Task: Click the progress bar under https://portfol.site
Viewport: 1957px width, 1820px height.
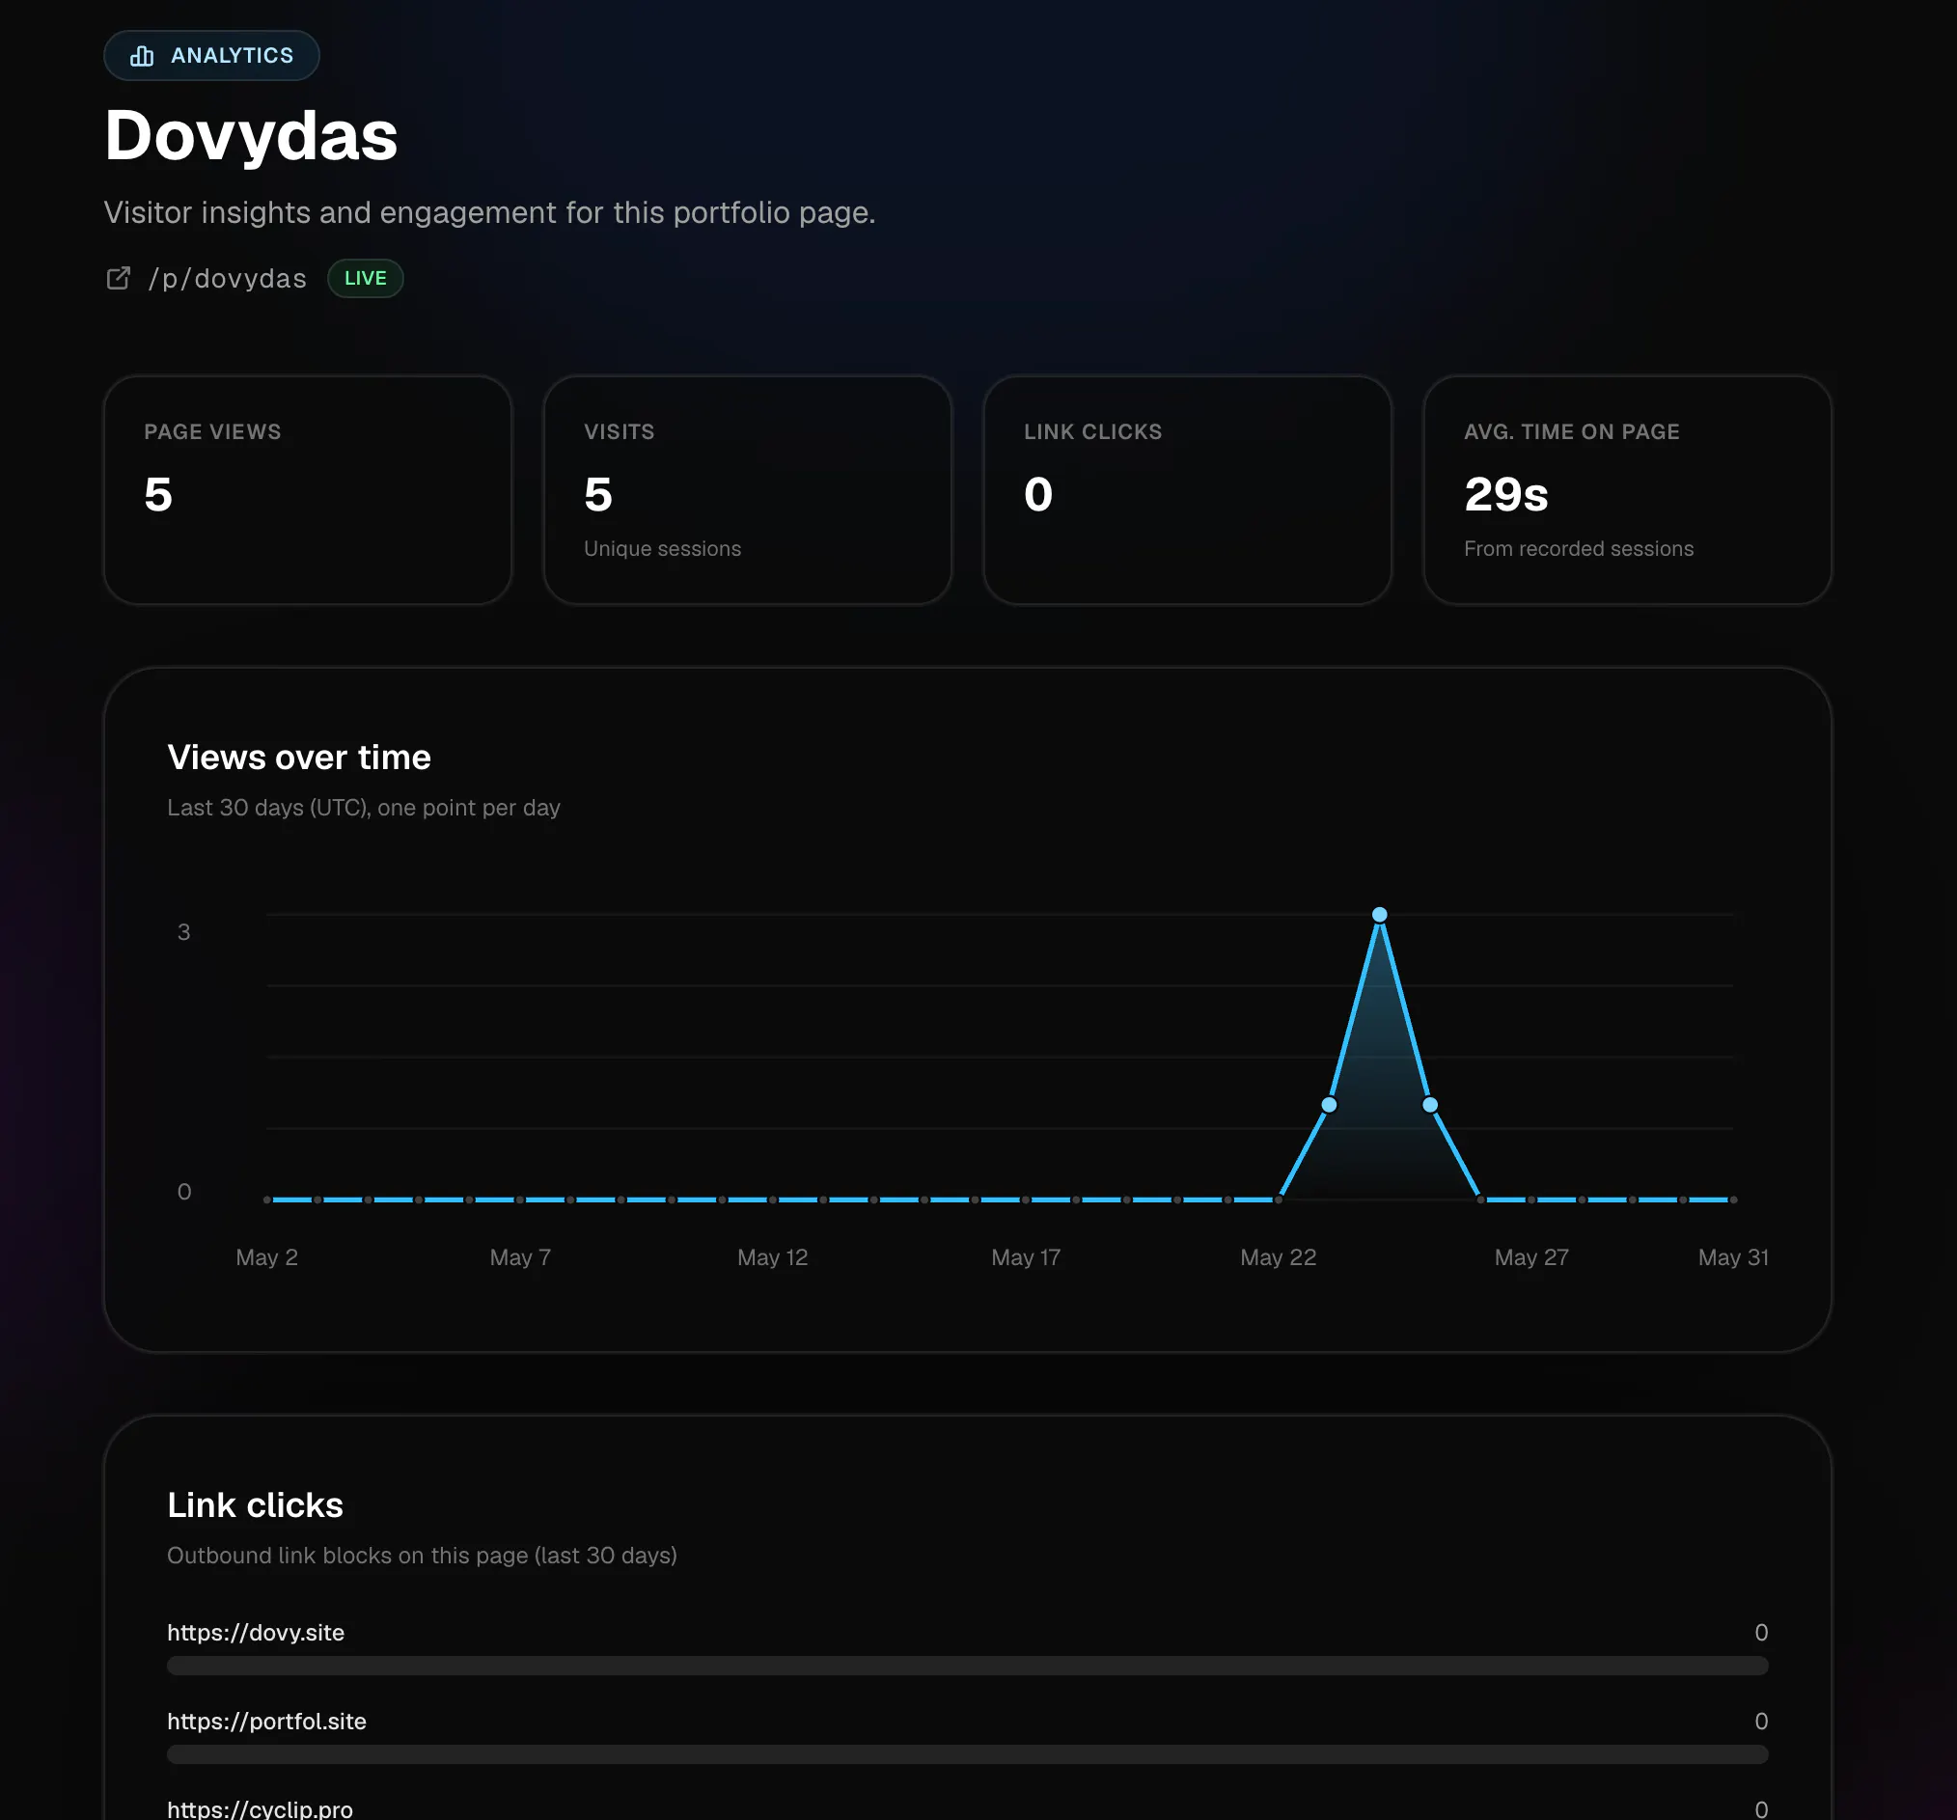Action: [968, 1755]
